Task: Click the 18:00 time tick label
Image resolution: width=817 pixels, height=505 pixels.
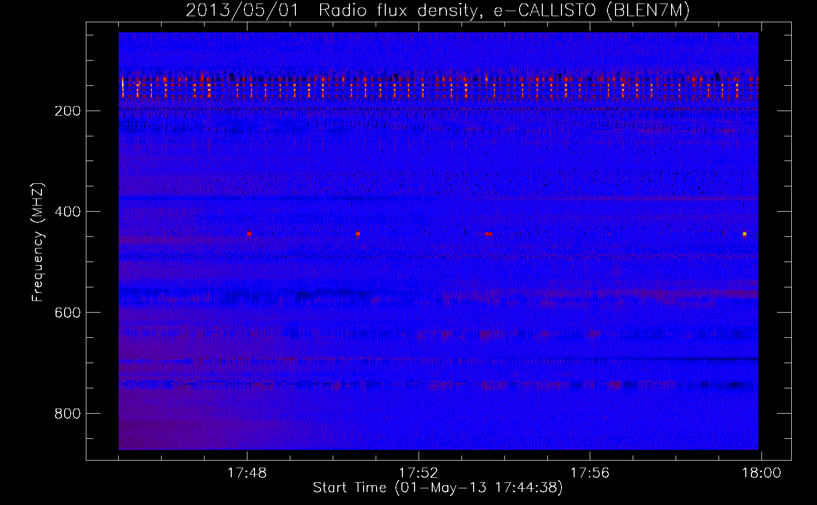Action: (761, 473)
